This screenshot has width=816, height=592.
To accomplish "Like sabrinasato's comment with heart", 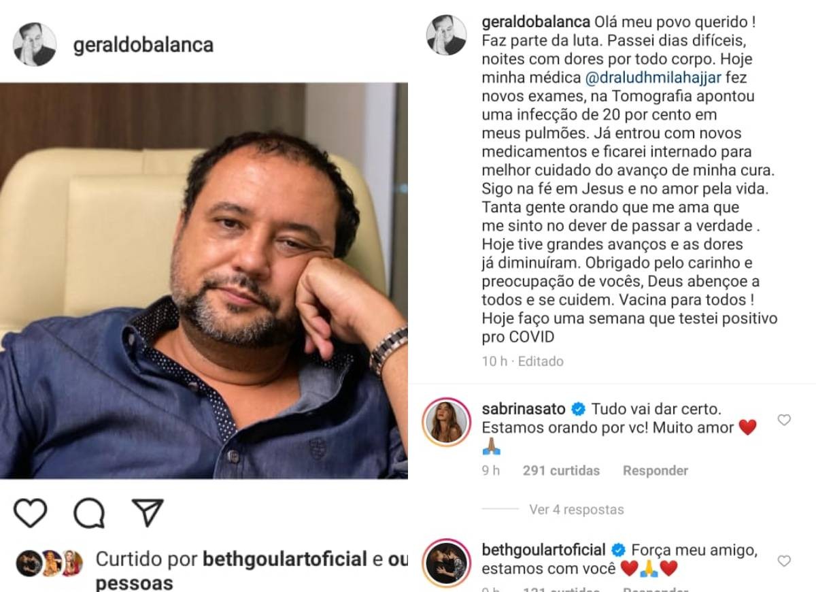I will (784, 421).
